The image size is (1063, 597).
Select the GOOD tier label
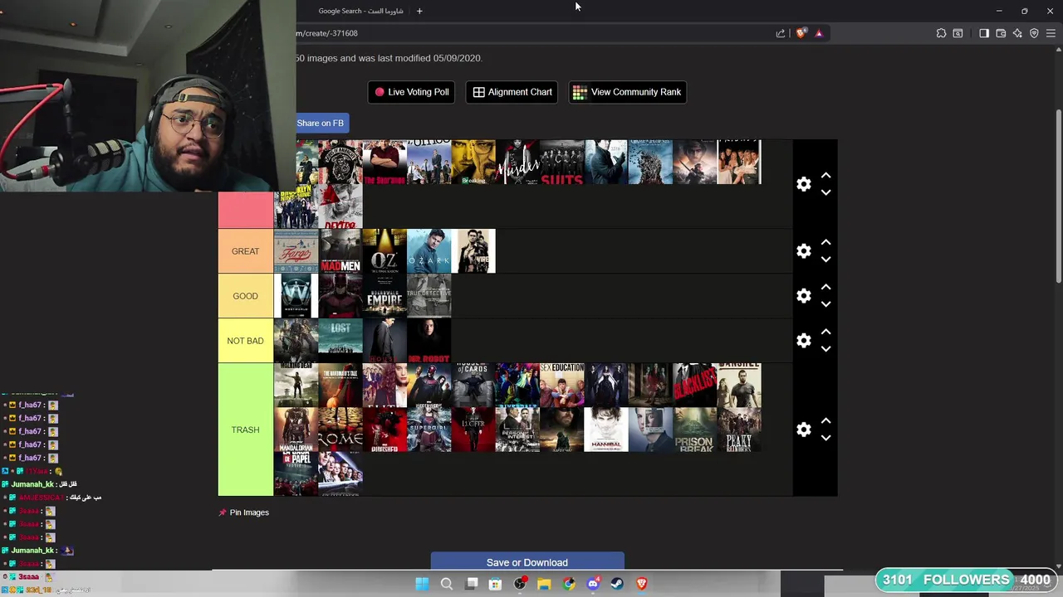tap(246, 296)
